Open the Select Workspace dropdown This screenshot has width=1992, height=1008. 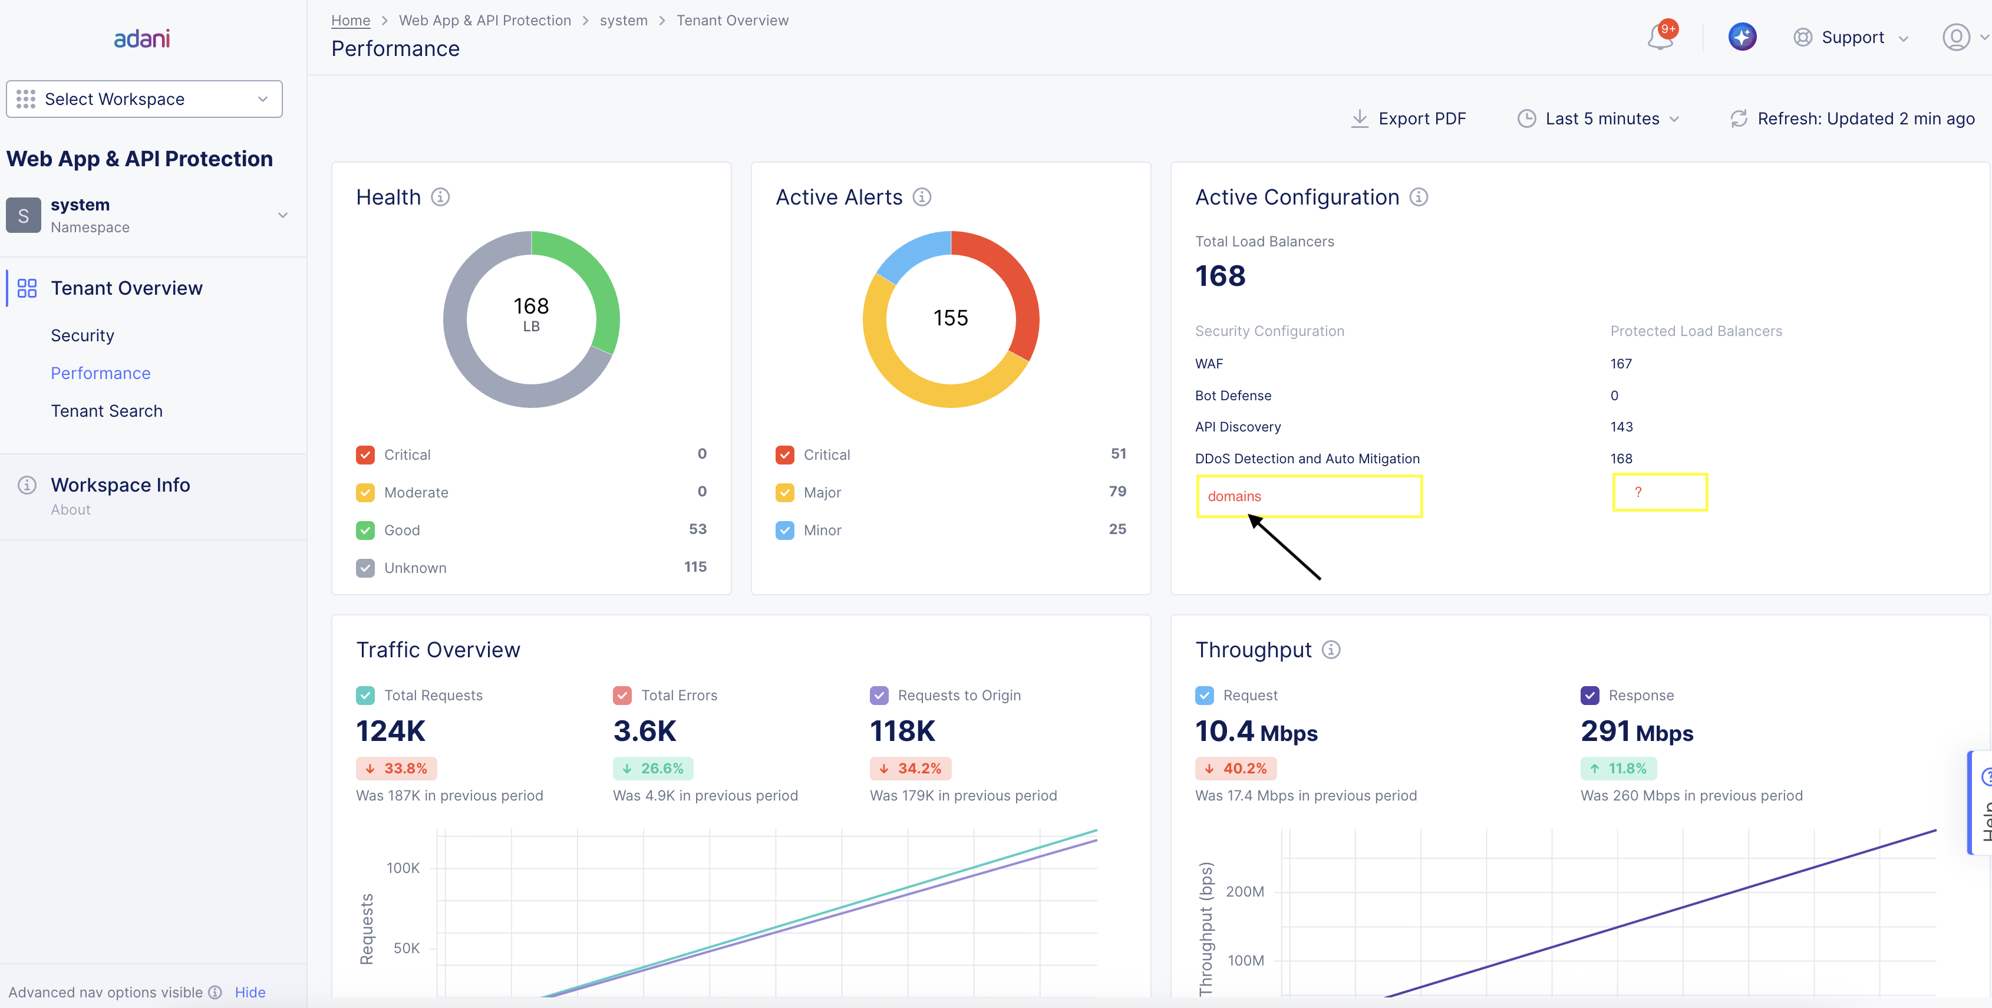coord(144,99)
